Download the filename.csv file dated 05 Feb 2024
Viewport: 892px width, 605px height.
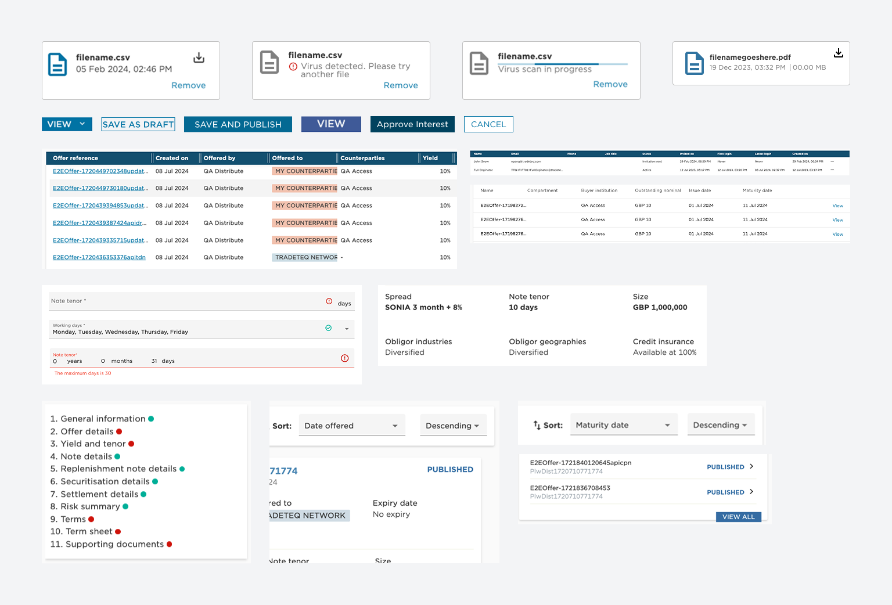199,57
